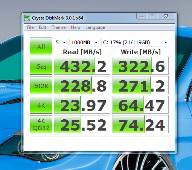Start the Seq sequential test
The width and height of the screenshot is (192, 170).
click(x=41, y=66)
